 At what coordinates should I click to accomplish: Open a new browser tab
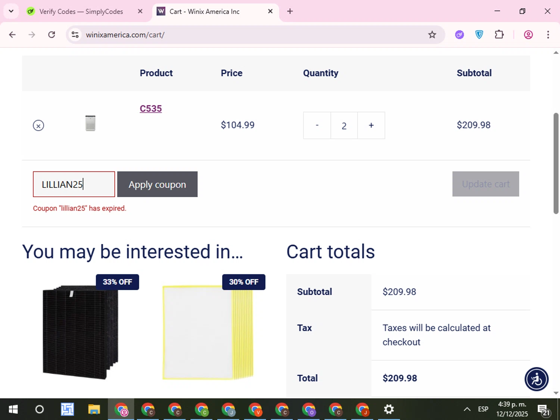click(290, 11)
